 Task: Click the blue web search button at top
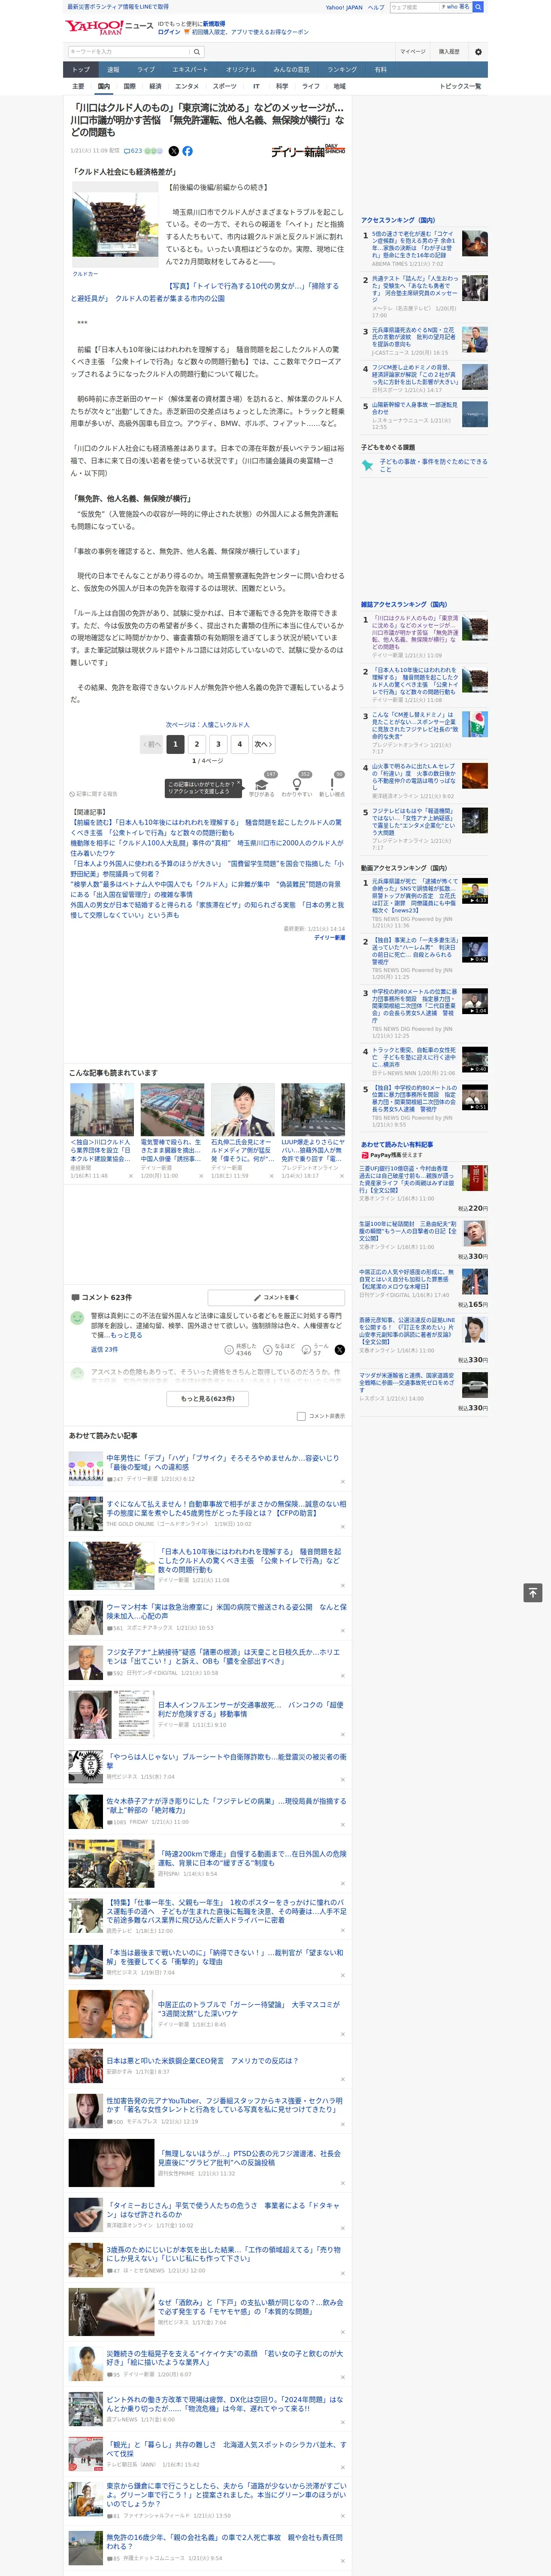(478, 7)
